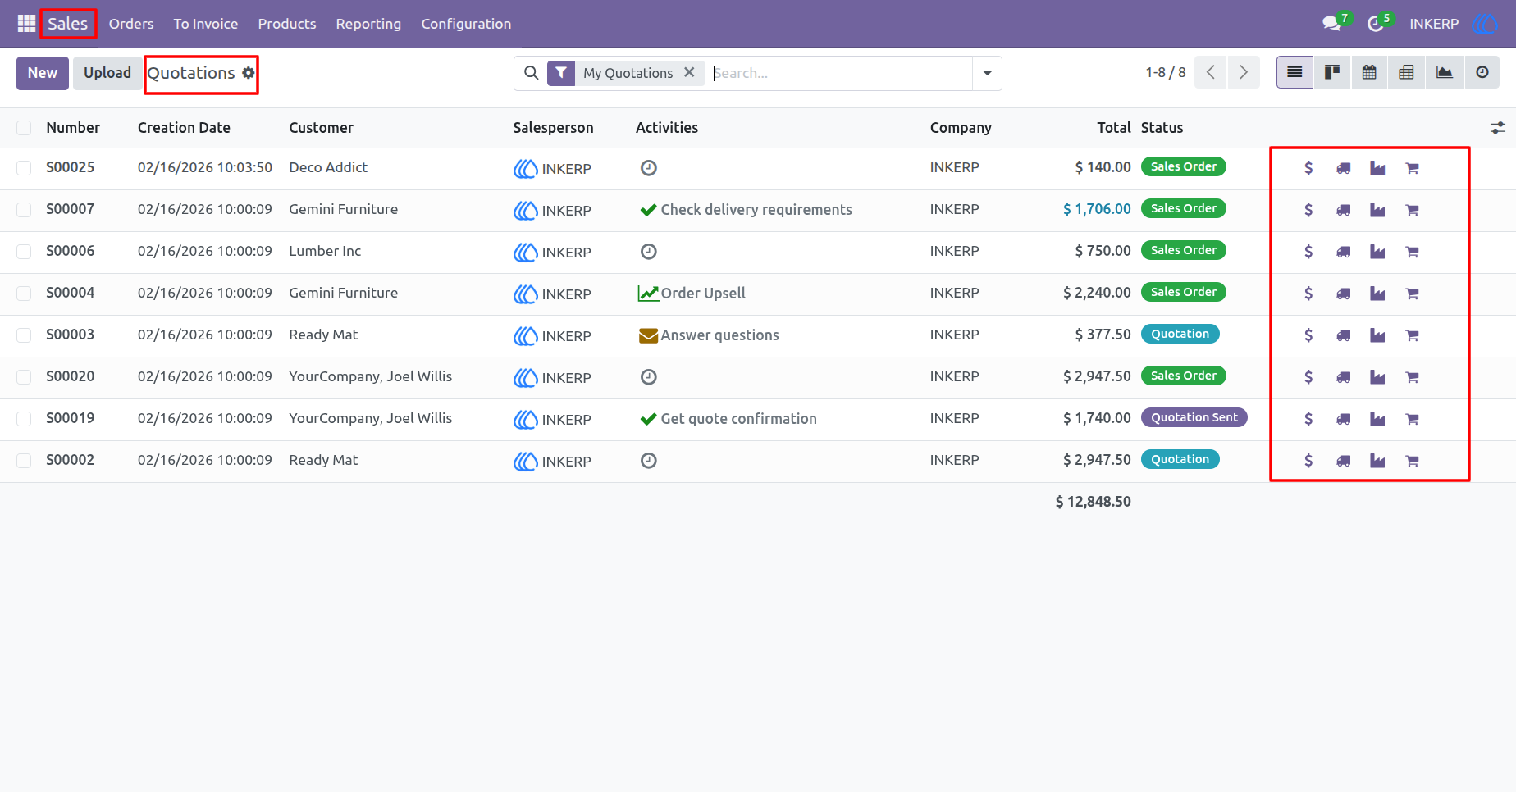Click the cart icon for S00002
This screenshot has height=792, width=1516.
[x=1412, y=462]
